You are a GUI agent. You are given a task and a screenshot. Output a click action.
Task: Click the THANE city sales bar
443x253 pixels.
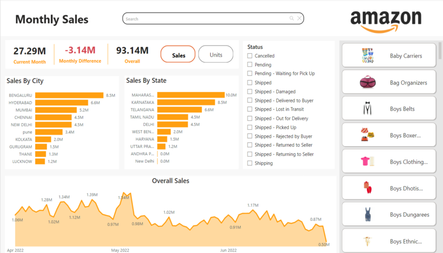pos(41,154)
